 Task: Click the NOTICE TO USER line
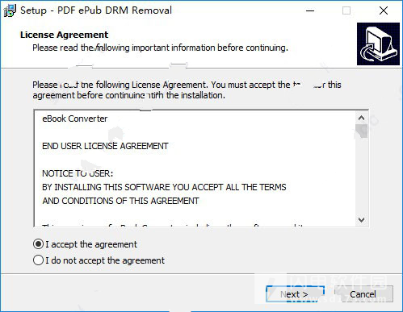pyautogui.click(x=78, y=173)
